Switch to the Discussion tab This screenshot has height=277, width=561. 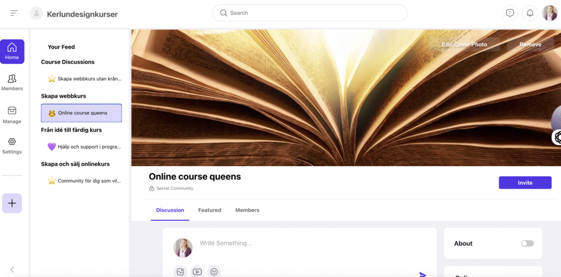point(170,210)
